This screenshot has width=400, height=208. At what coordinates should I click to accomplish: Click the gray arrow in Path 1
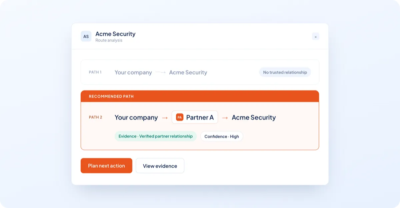[161, 72]
